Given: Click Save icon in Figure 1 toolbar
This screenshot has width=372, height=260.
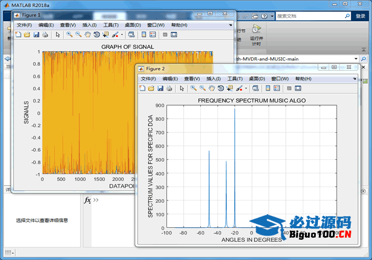Looking at the screenshot, I should click(x=36, y=35).
